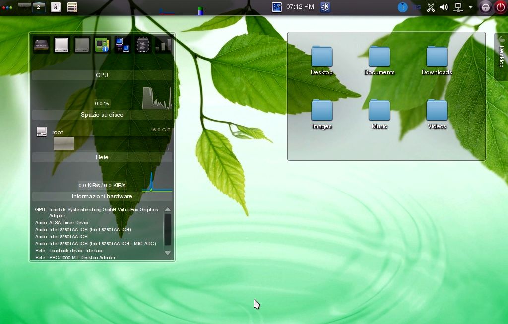508x324 pixels.
Task: Expand hidden system tray icons arrow
Action: click(470, 7)
